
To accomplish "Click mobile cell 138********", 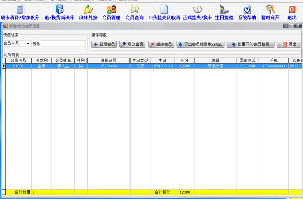I will click(x=274, y=66).
